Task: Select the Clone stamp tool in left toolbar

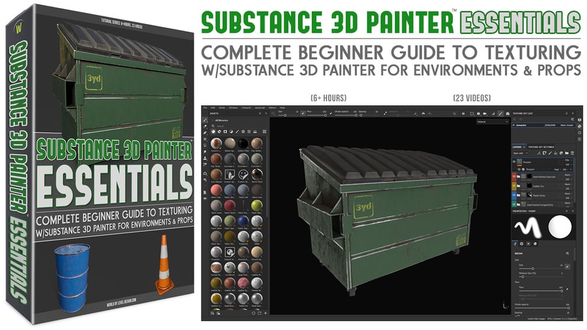Action: pyautogui.click(x=205, y=158)
